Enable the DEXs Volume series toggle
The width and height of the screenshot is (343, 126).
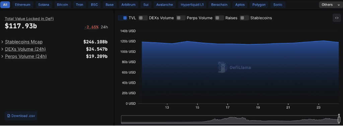pyautogui.click(x=156, y=18)
